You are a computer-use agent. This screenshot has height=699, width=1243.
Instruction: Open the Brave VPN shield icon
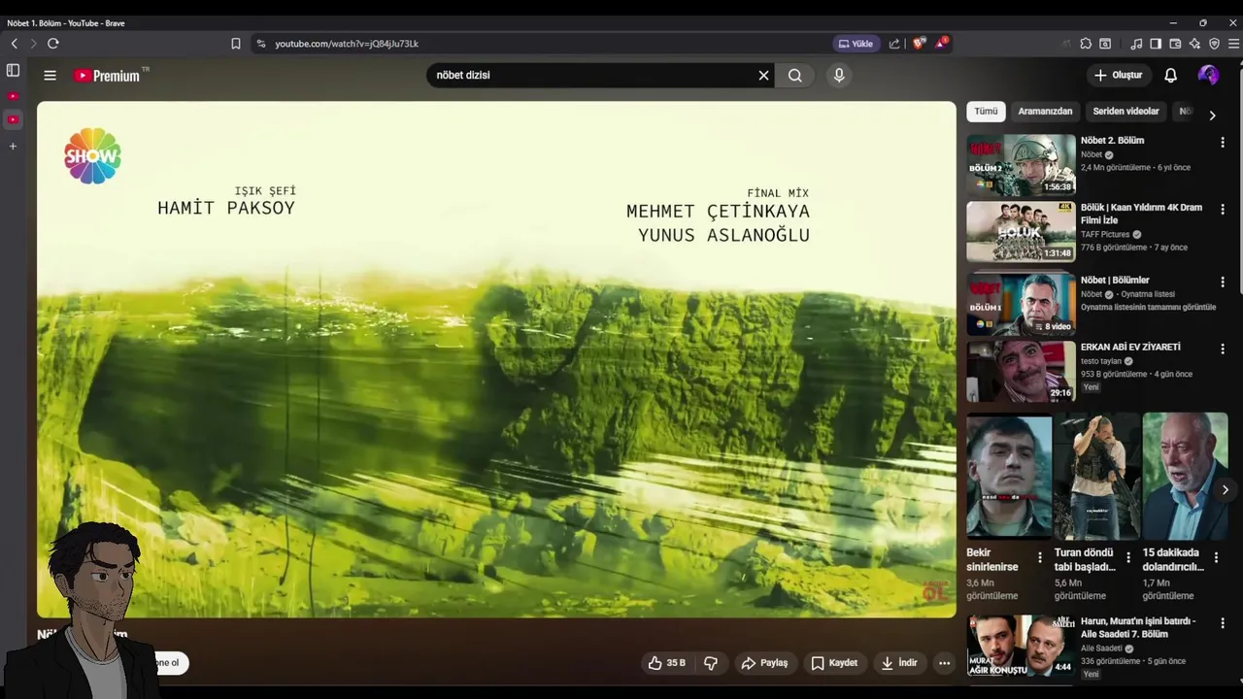(1214, 44)
